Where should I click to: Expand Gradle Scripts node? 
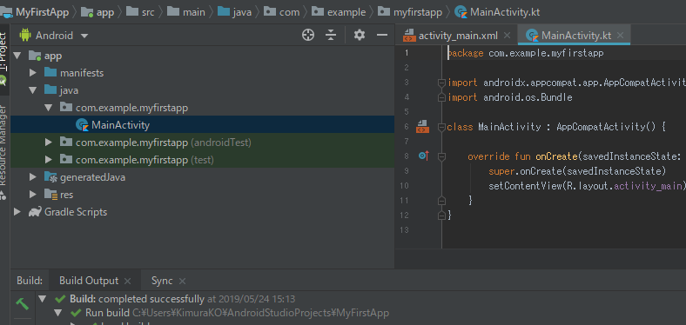pos(17,212)
